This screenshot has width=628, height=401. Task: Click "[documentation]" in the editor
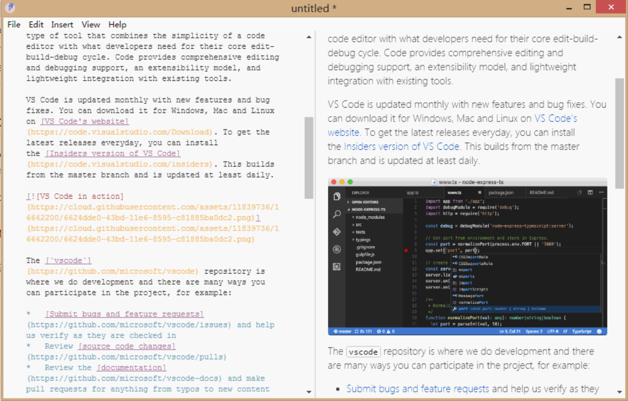(131, 367)
